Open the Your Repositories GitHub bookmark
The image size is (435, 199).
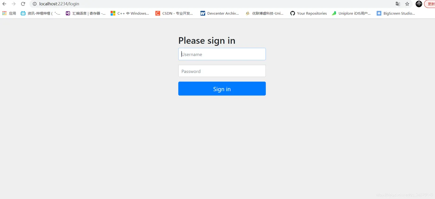click(x=309, y=13)
